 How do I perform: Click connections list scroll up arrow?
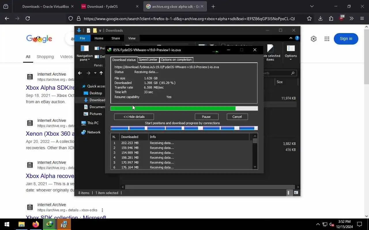(x=255, y=136)
